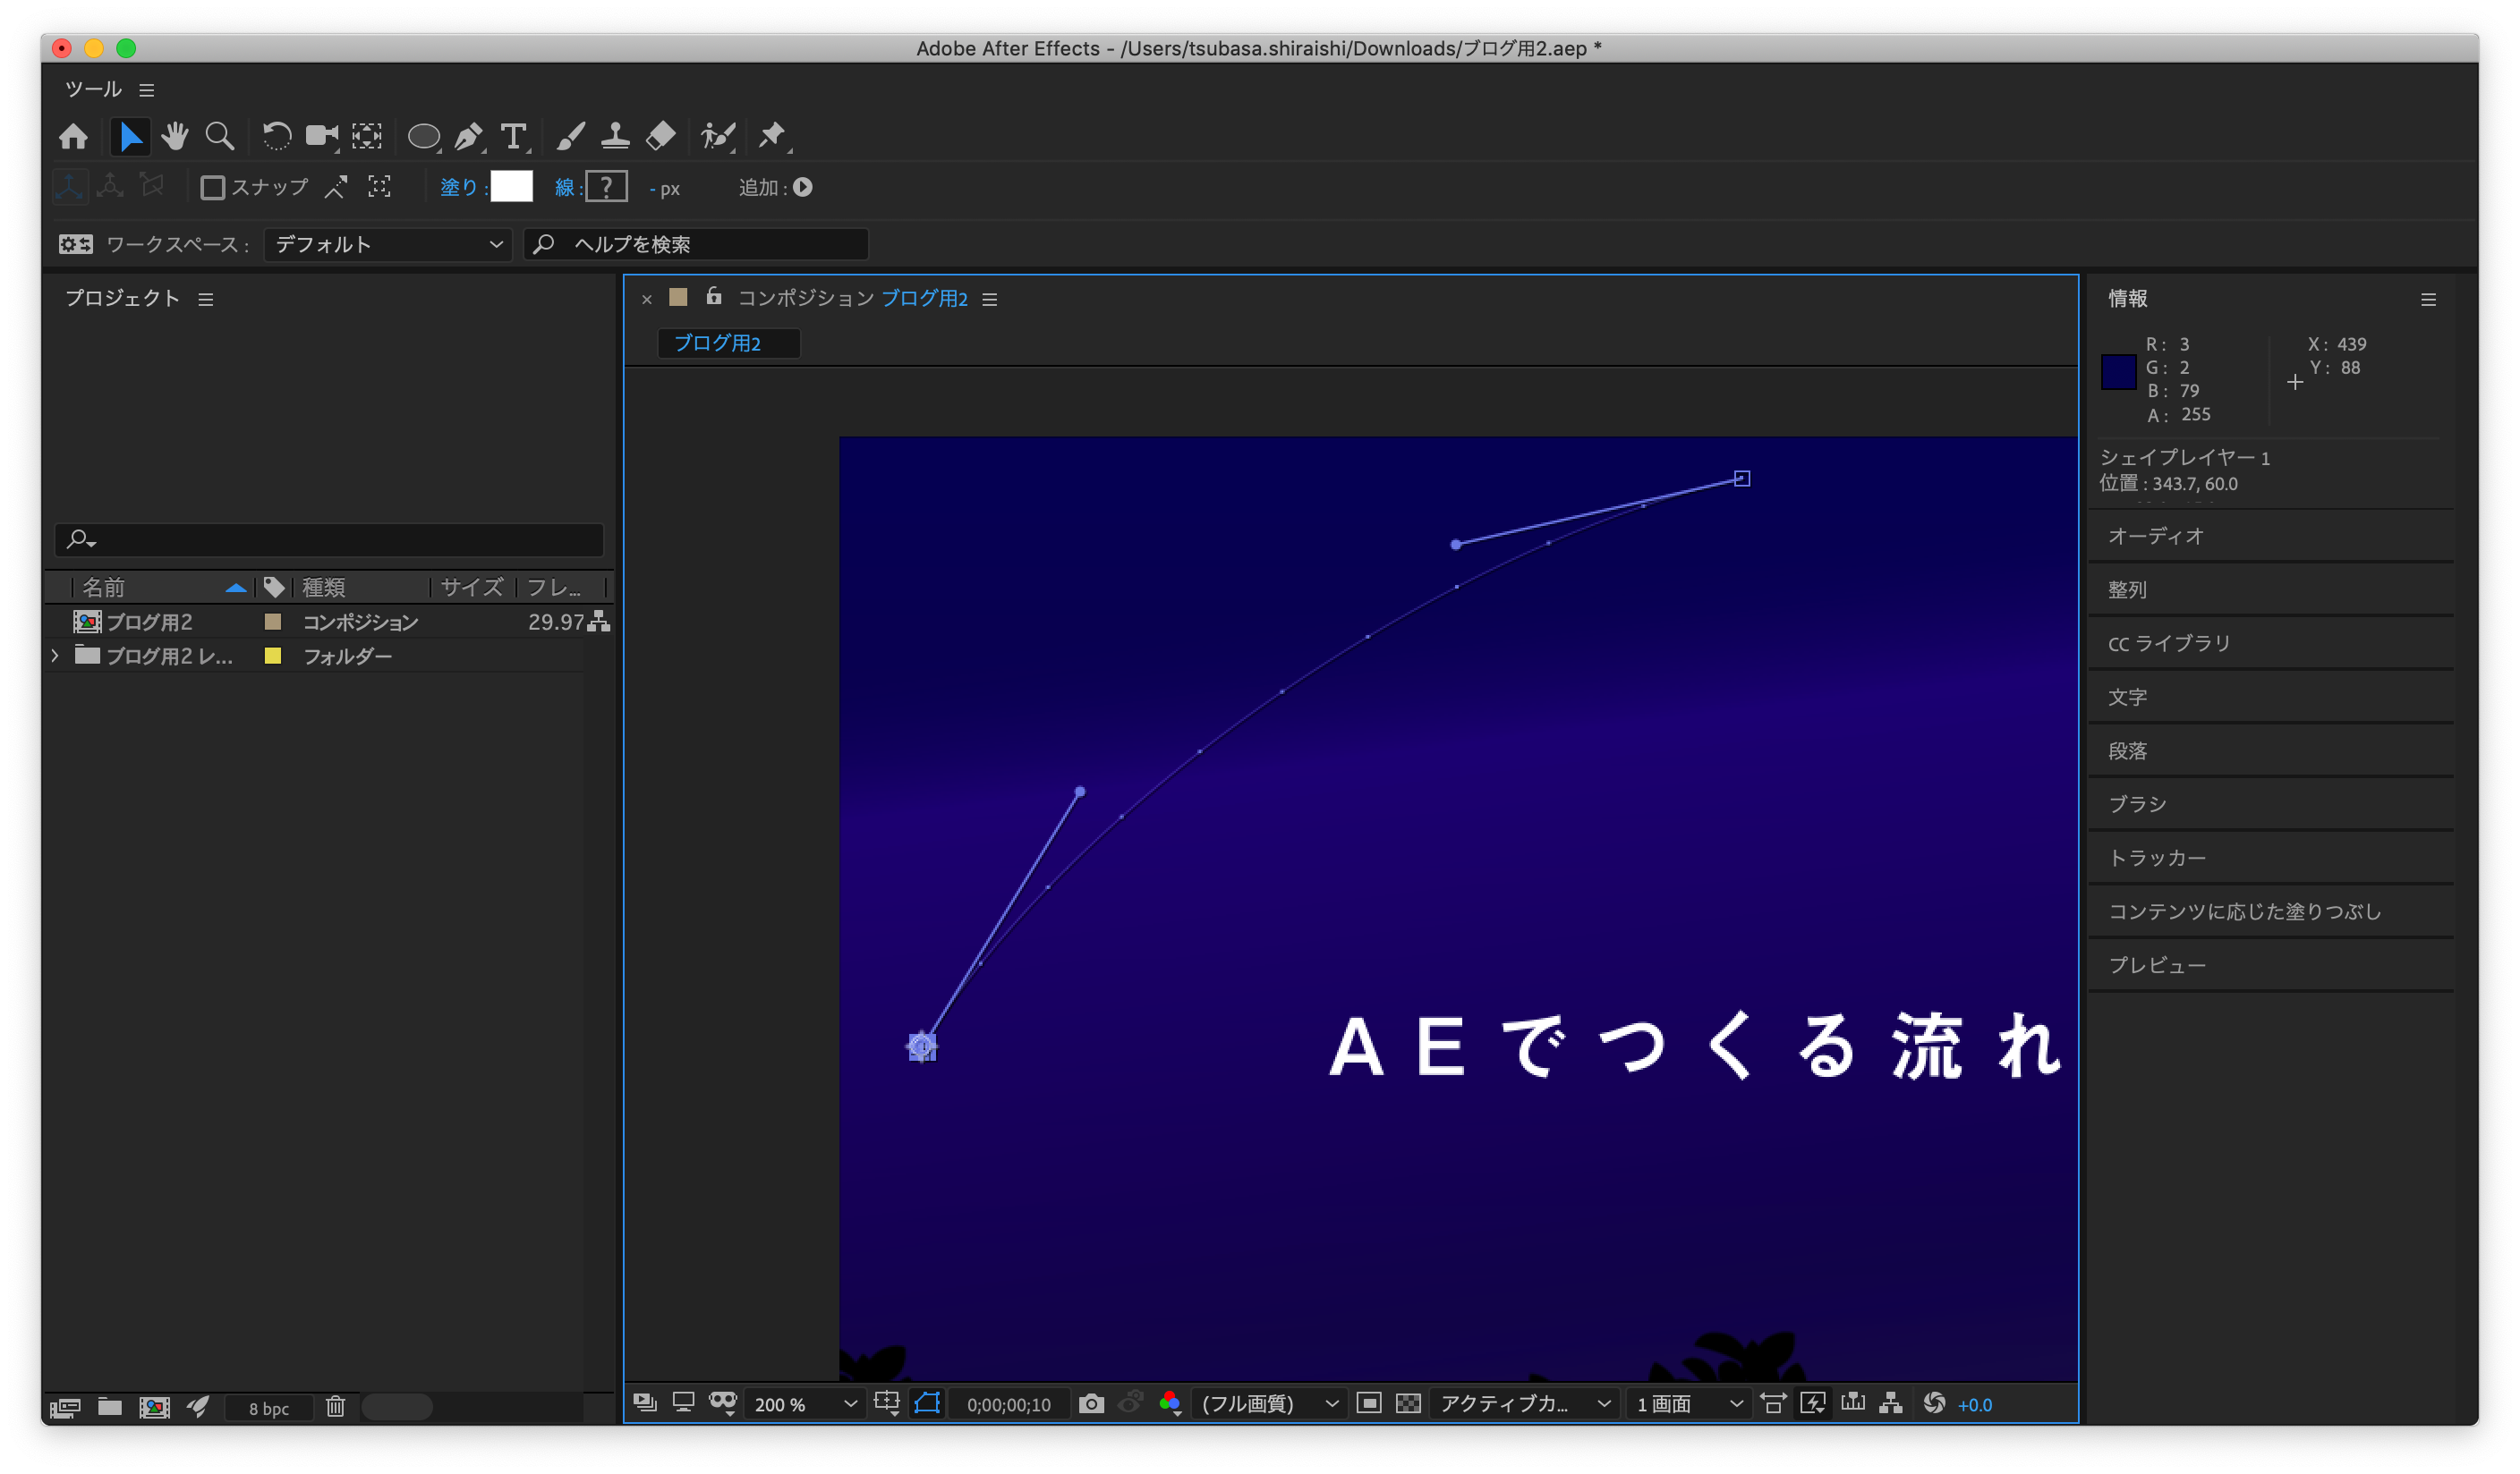The height and width of the screenshot is (1474, 2520).
Task: Click the white fill color swatch
Action: tap(511, 187)
